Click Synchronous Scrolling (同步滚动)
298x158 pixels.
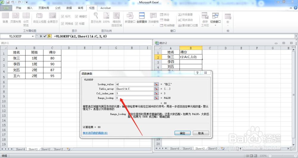[x=185, y=20]
